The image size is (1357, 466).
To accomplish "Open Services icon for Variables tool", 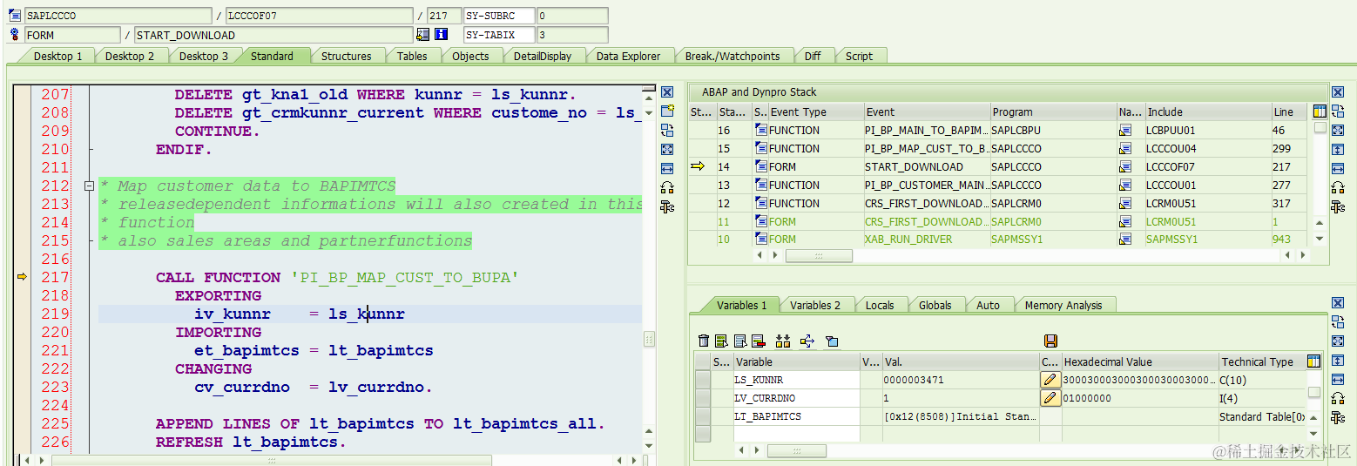I will (x=1338, y=399).
